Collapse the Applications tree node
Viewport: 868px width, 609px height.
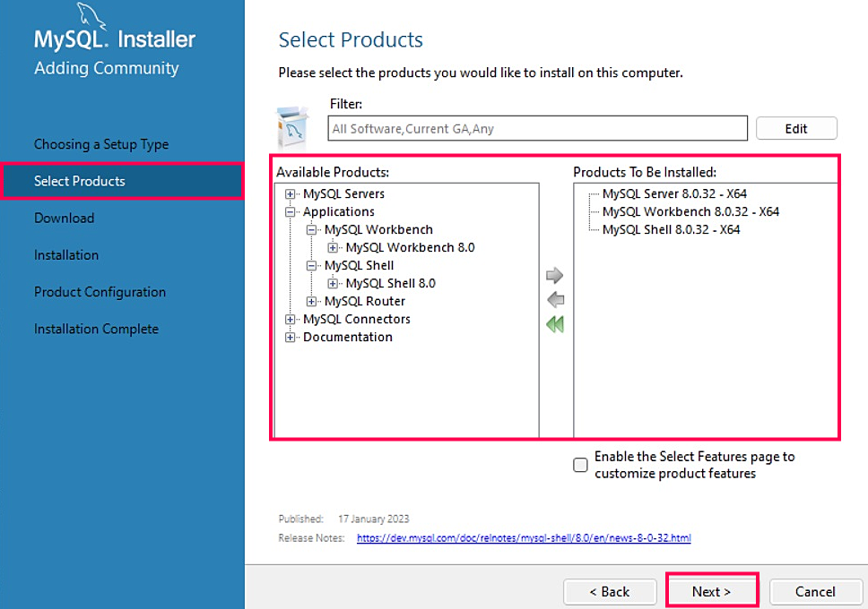[290, 212]
